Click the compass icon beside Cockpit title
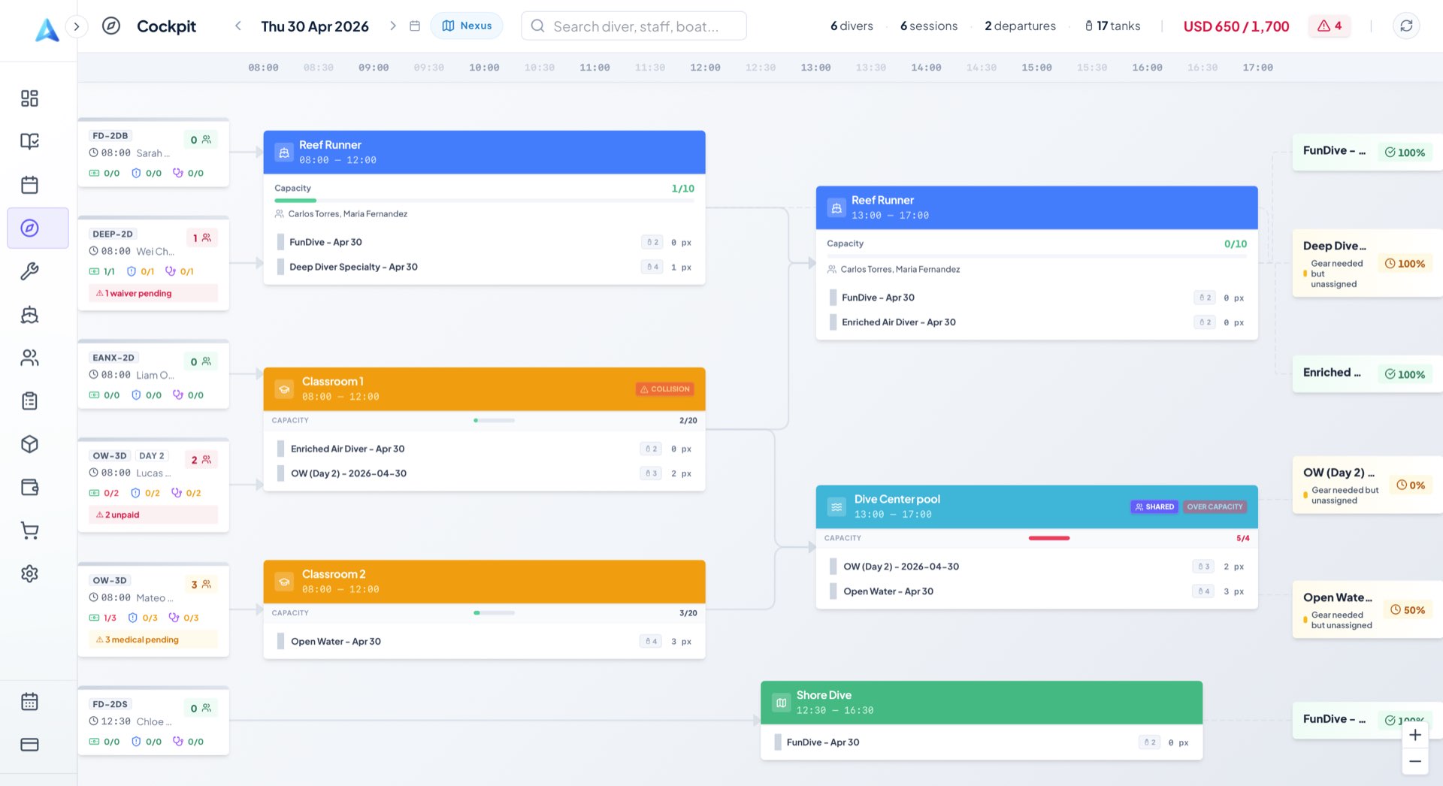1443x786 pixels. pyautogui.click(x=111, y=26)
